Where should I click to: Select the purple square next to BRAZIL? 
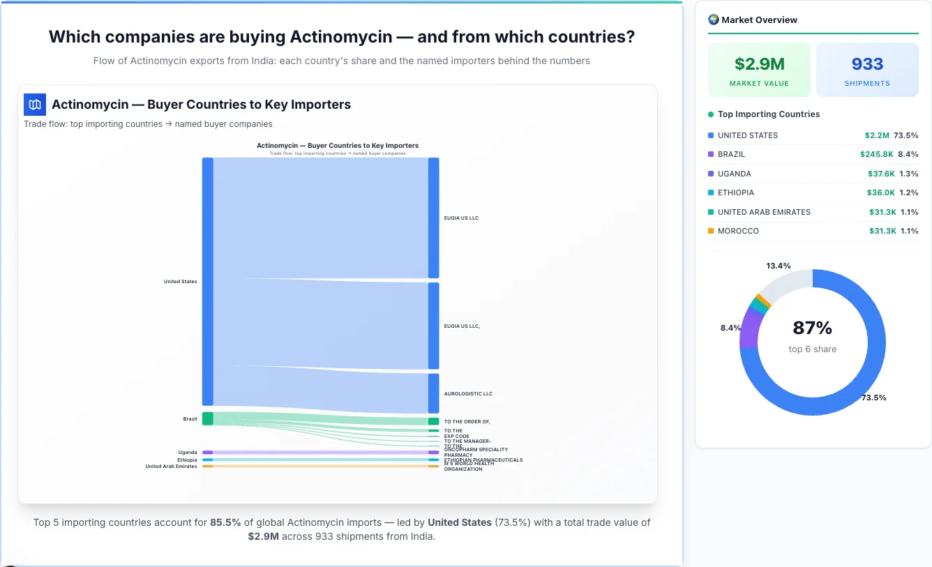[711, 154]
